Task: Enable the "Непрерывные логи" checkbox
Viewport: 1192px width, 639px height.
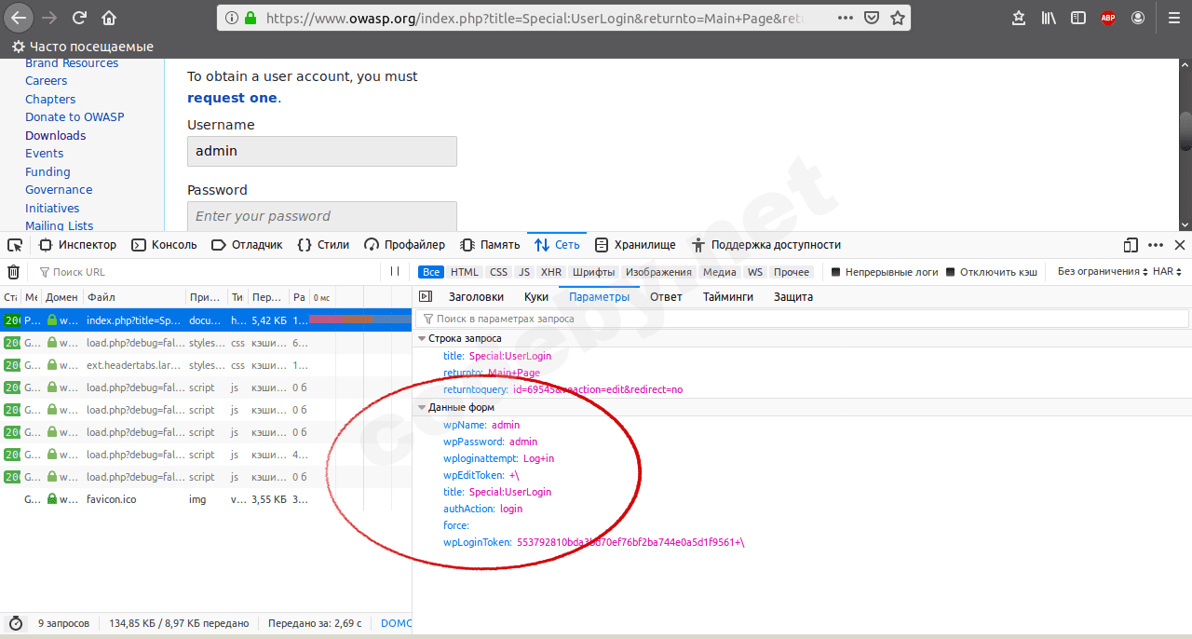Action: click(x=835, y=272)
